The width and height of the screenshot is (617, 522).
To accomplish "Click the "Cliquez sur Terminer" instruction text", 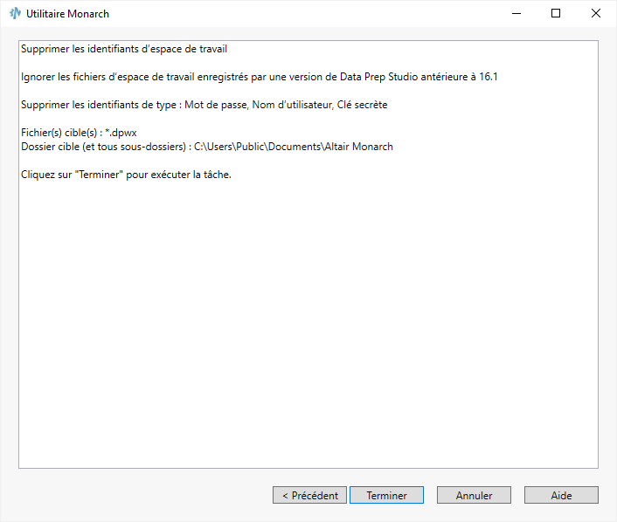I will [x=126, y=175].
